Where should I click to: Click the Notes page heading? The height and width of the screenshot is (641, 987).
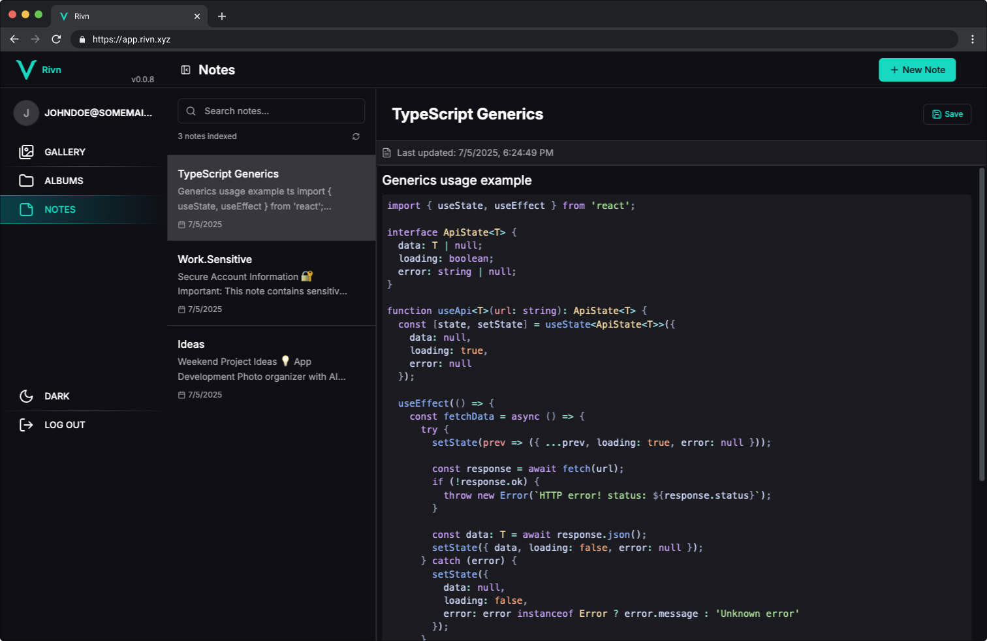(217, 70)
